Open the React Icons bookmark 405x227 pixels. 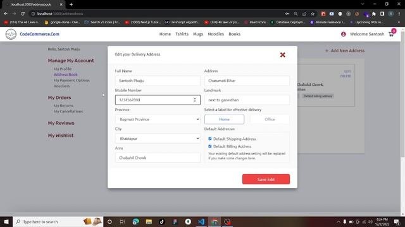(255, 22)
